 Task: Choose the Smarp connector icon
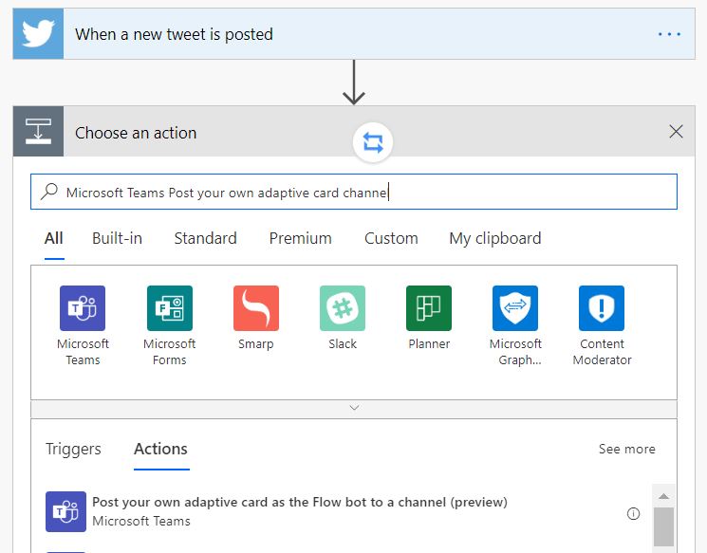(x=255, y=308)
